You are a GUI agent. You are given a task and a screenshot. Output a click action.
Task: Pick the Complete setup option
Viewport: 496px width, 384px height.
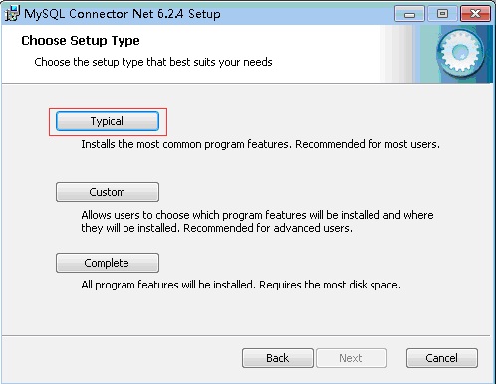point(108,263)
